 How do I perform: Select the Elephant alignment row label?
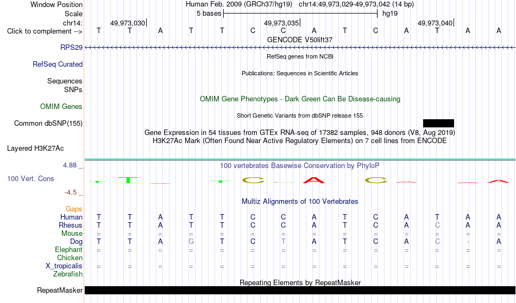click(68, 249)
